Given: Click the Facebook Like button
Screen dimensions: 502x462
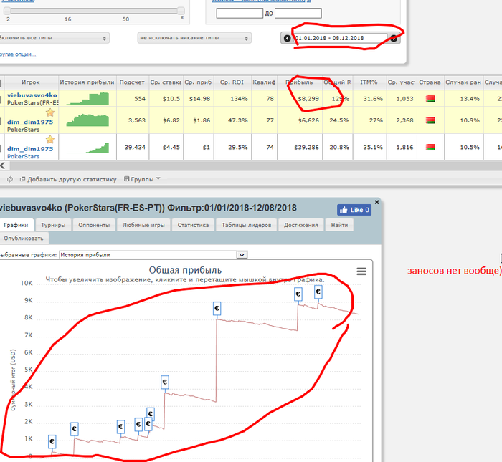Looking at the screenshot, I should point(354,210).
